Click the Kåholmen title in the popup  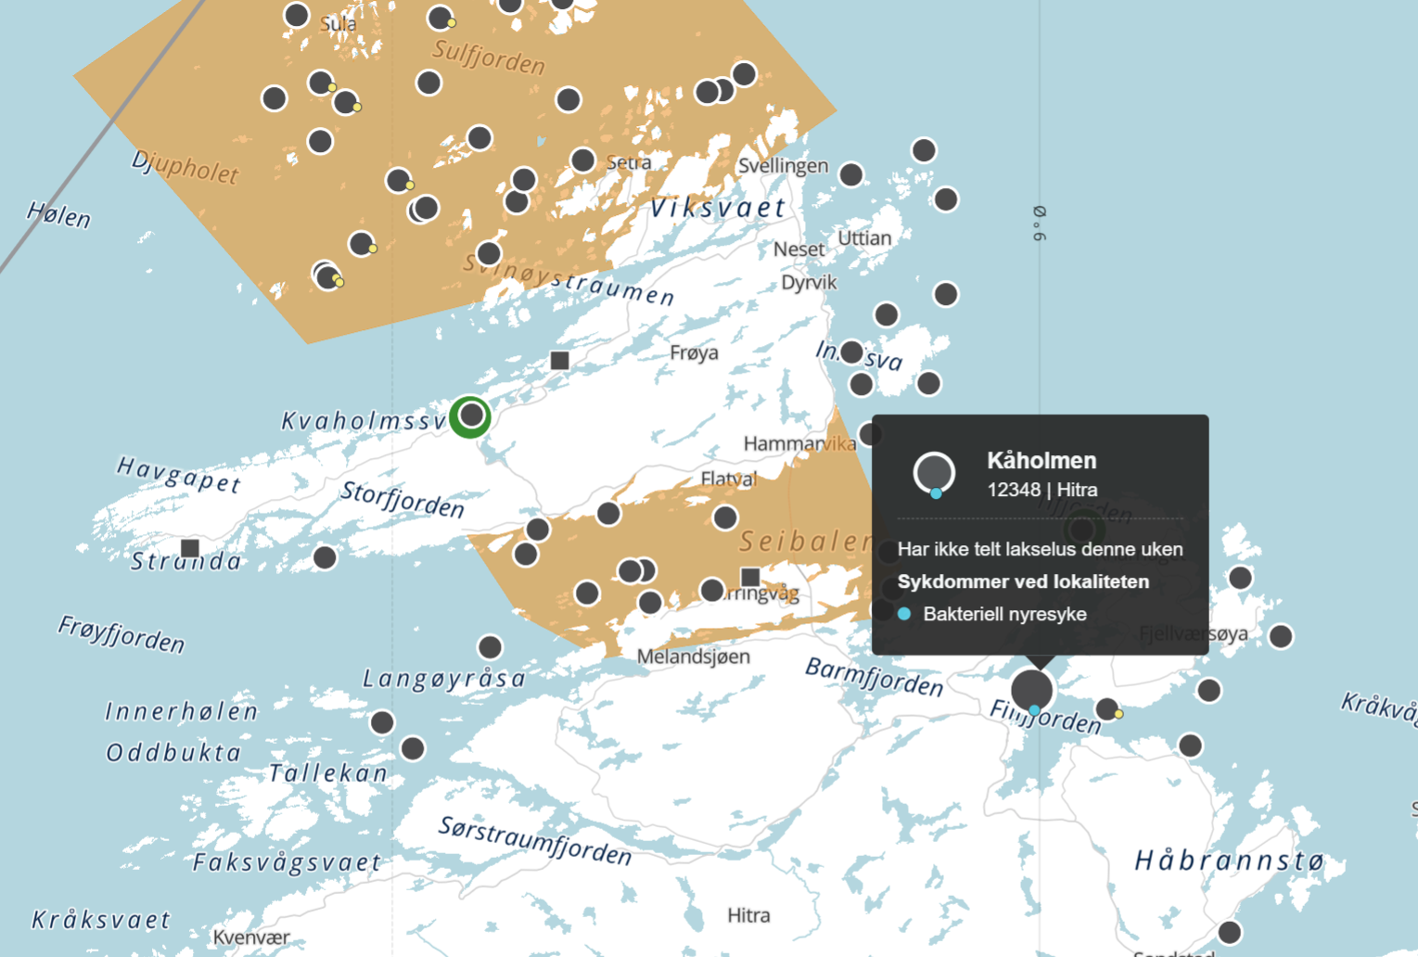point(1041,460)
